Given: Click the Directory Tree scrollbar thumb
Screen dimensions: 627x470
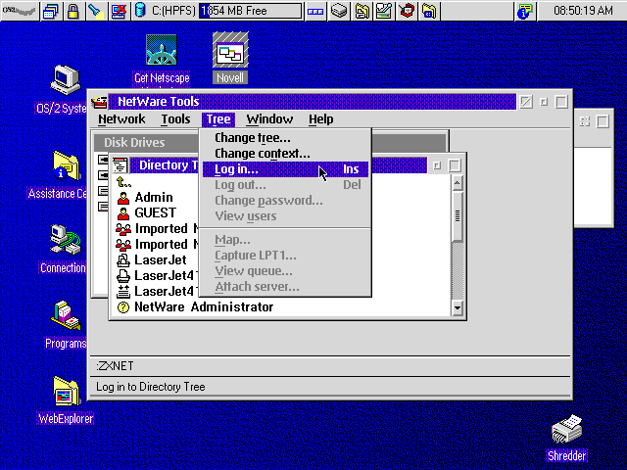Looking at the screenshot, I should [x=458, y=216].
